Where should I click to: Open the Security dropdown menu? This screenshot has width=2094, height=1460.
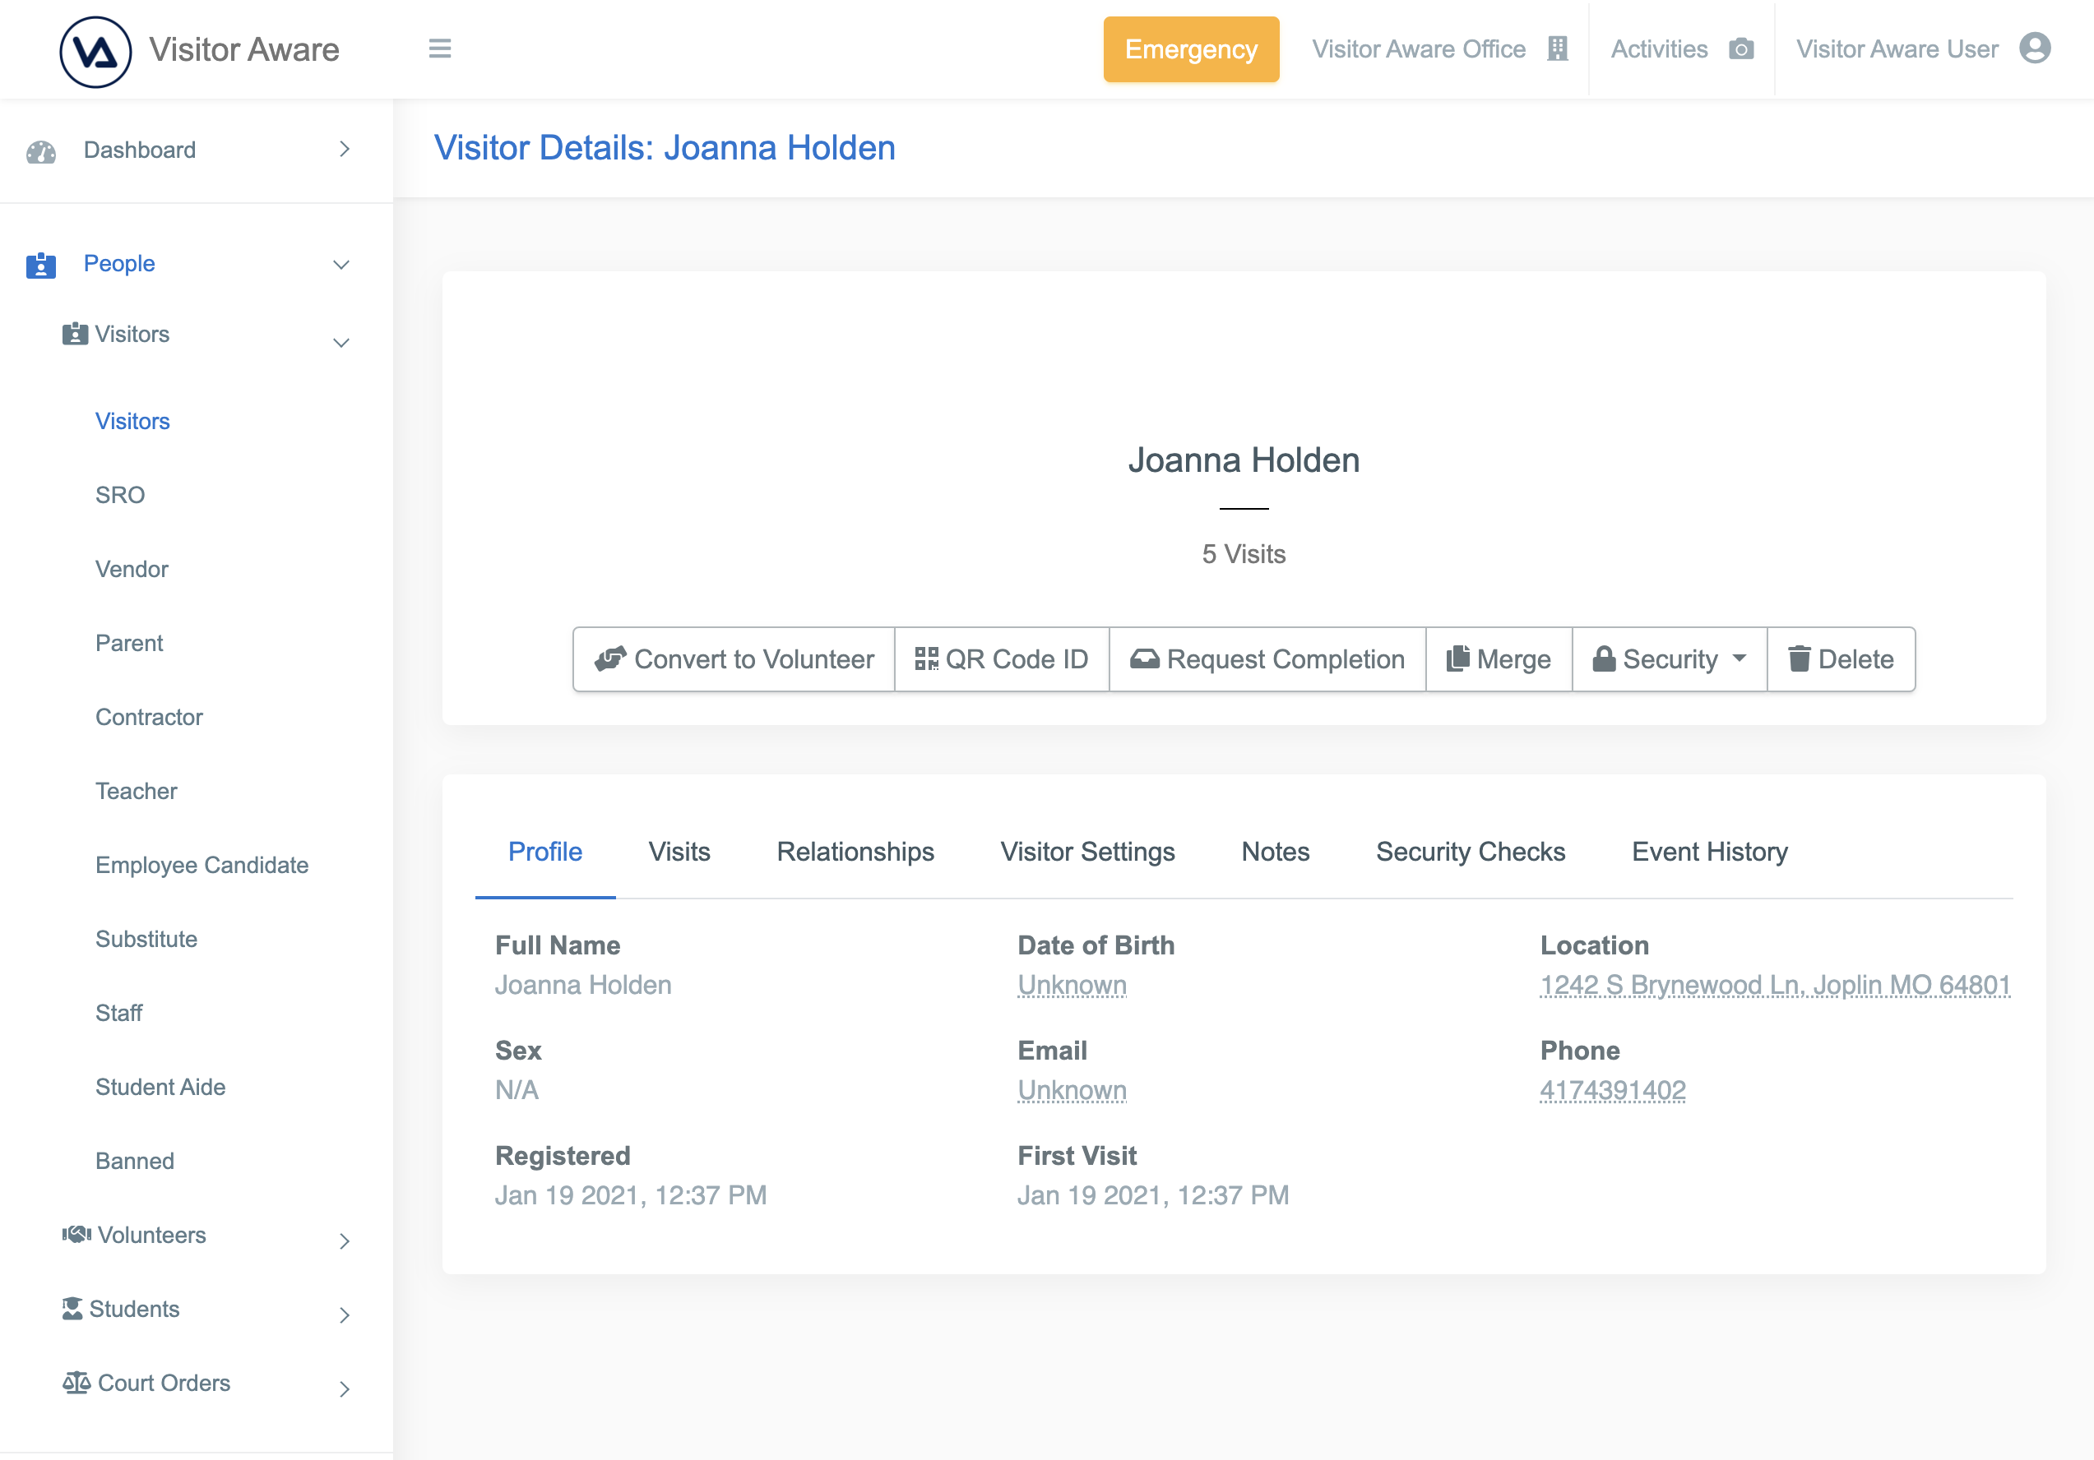(x=1669, y=659)
